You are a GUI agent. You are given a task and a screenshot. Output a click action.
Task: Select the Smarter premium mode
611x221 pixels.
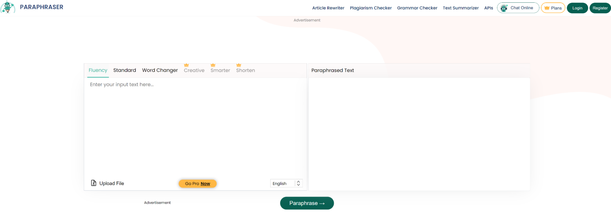(x=220, y=70)
